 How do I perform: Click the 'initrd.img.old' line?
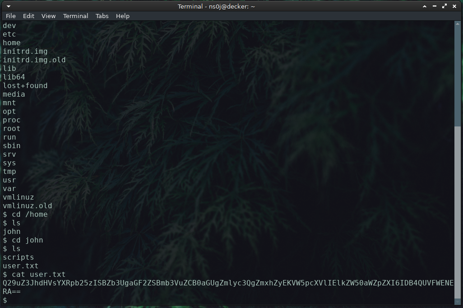[x=34, y=60]
